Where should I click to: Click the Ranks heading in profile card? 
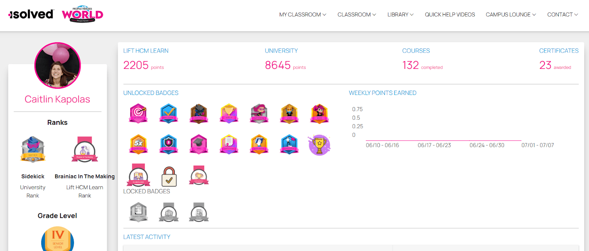click(57, 123)
